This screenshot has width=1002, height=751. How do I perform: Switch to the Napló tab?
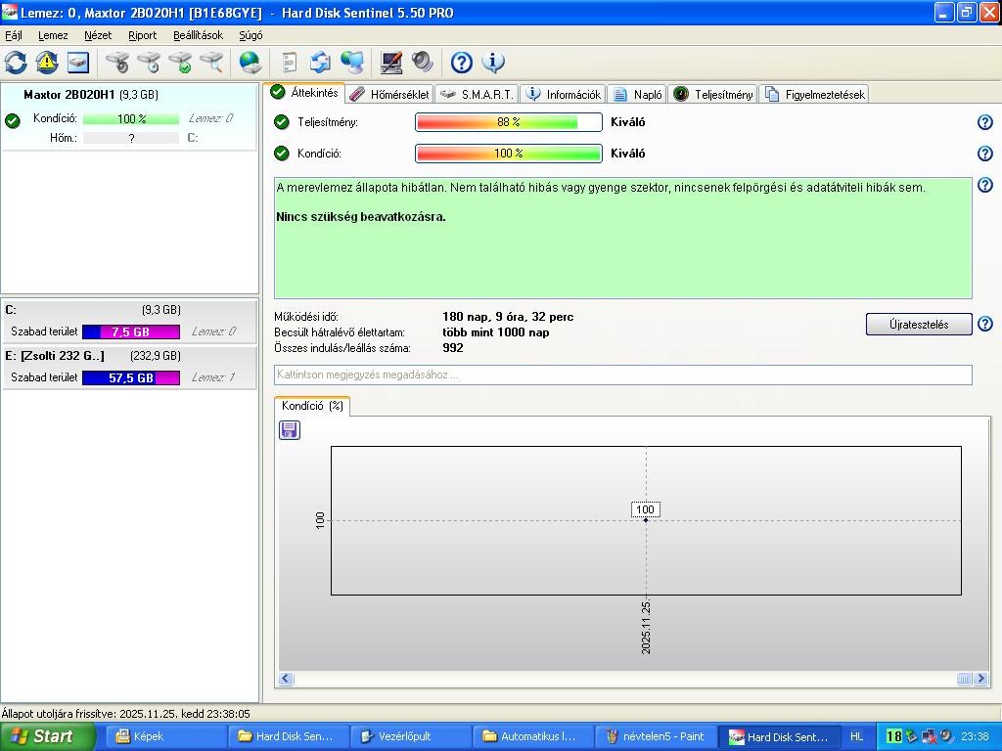[x=637, y=95]
